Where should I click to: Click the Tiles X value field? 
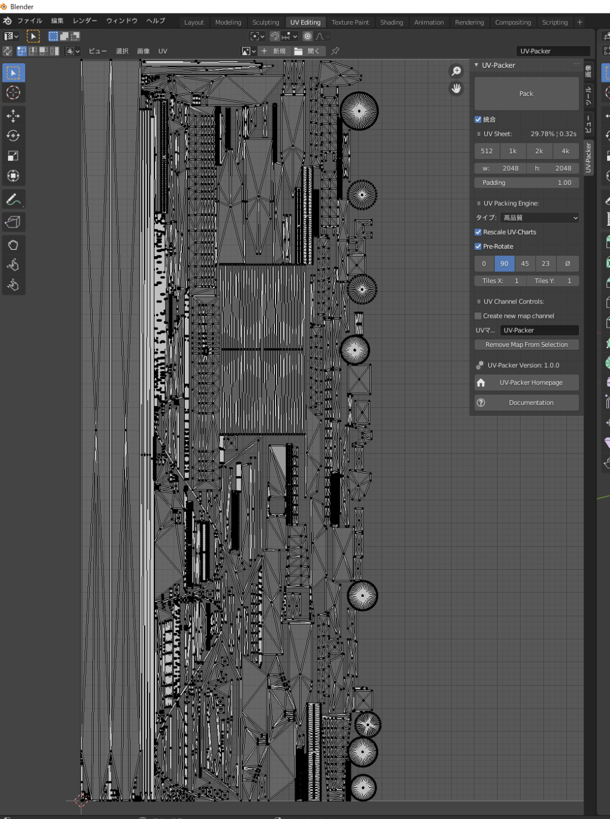pyautogui.click(x=500, y=281)
